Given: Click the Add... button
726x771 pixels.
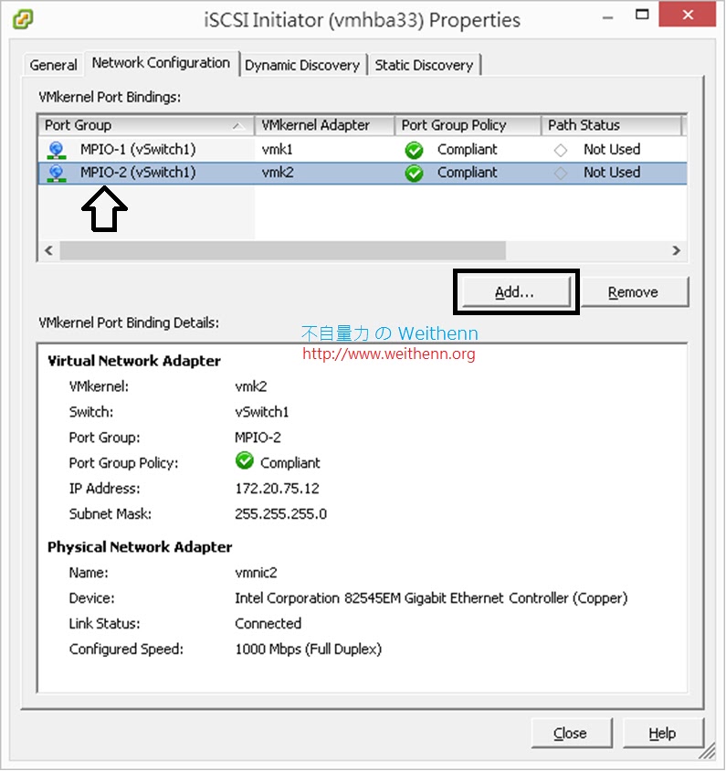Looking at the screenshot, I should click(516, 292).
